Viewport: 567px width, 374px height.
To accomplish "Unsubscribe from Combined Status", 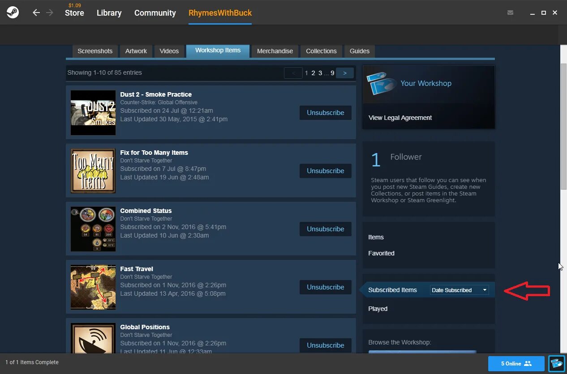I will [326, 229].
